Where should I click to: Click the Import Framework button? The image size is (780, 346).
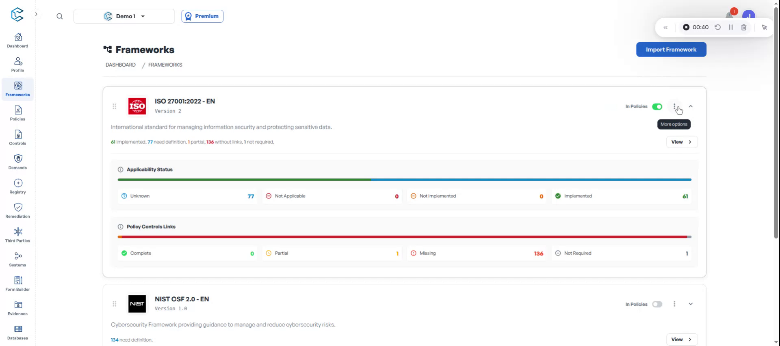671,50
